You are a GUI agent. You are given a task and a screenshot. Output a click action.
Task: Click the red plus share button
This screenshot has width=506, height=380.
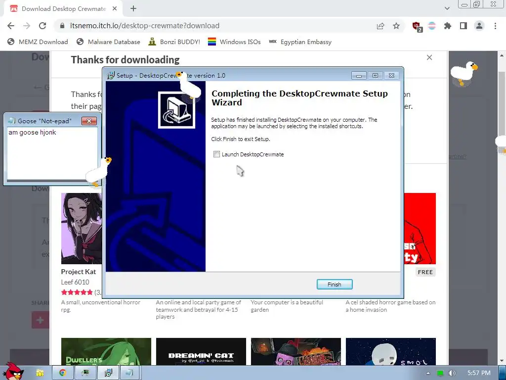pyautogui.click(x=41, y=320)
